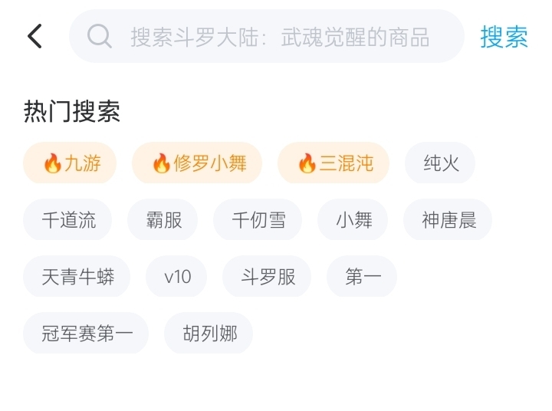The width and height of the screenshot is (552, 411).
Task: Click the flame icon beside 九游
Action: tap(51, 163)
